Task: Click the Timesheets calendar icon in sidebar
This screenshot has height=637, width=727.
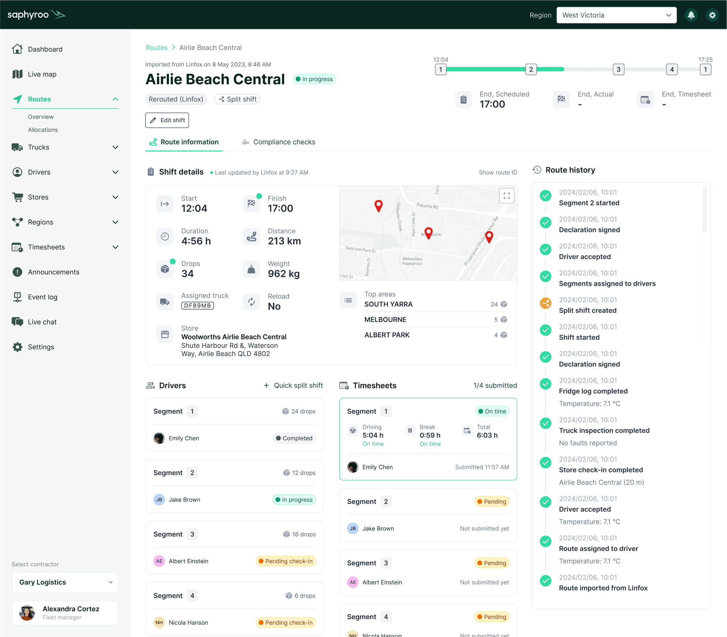Action: (17, 247)
